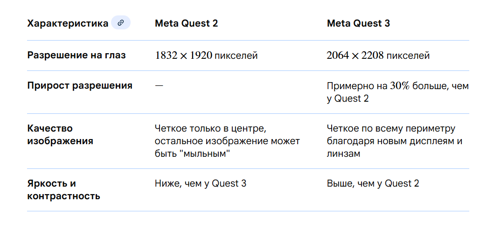Click the word контрастность in the last row
The width and height of the screenshot is (480, 244).
click(x=63, y=196)
